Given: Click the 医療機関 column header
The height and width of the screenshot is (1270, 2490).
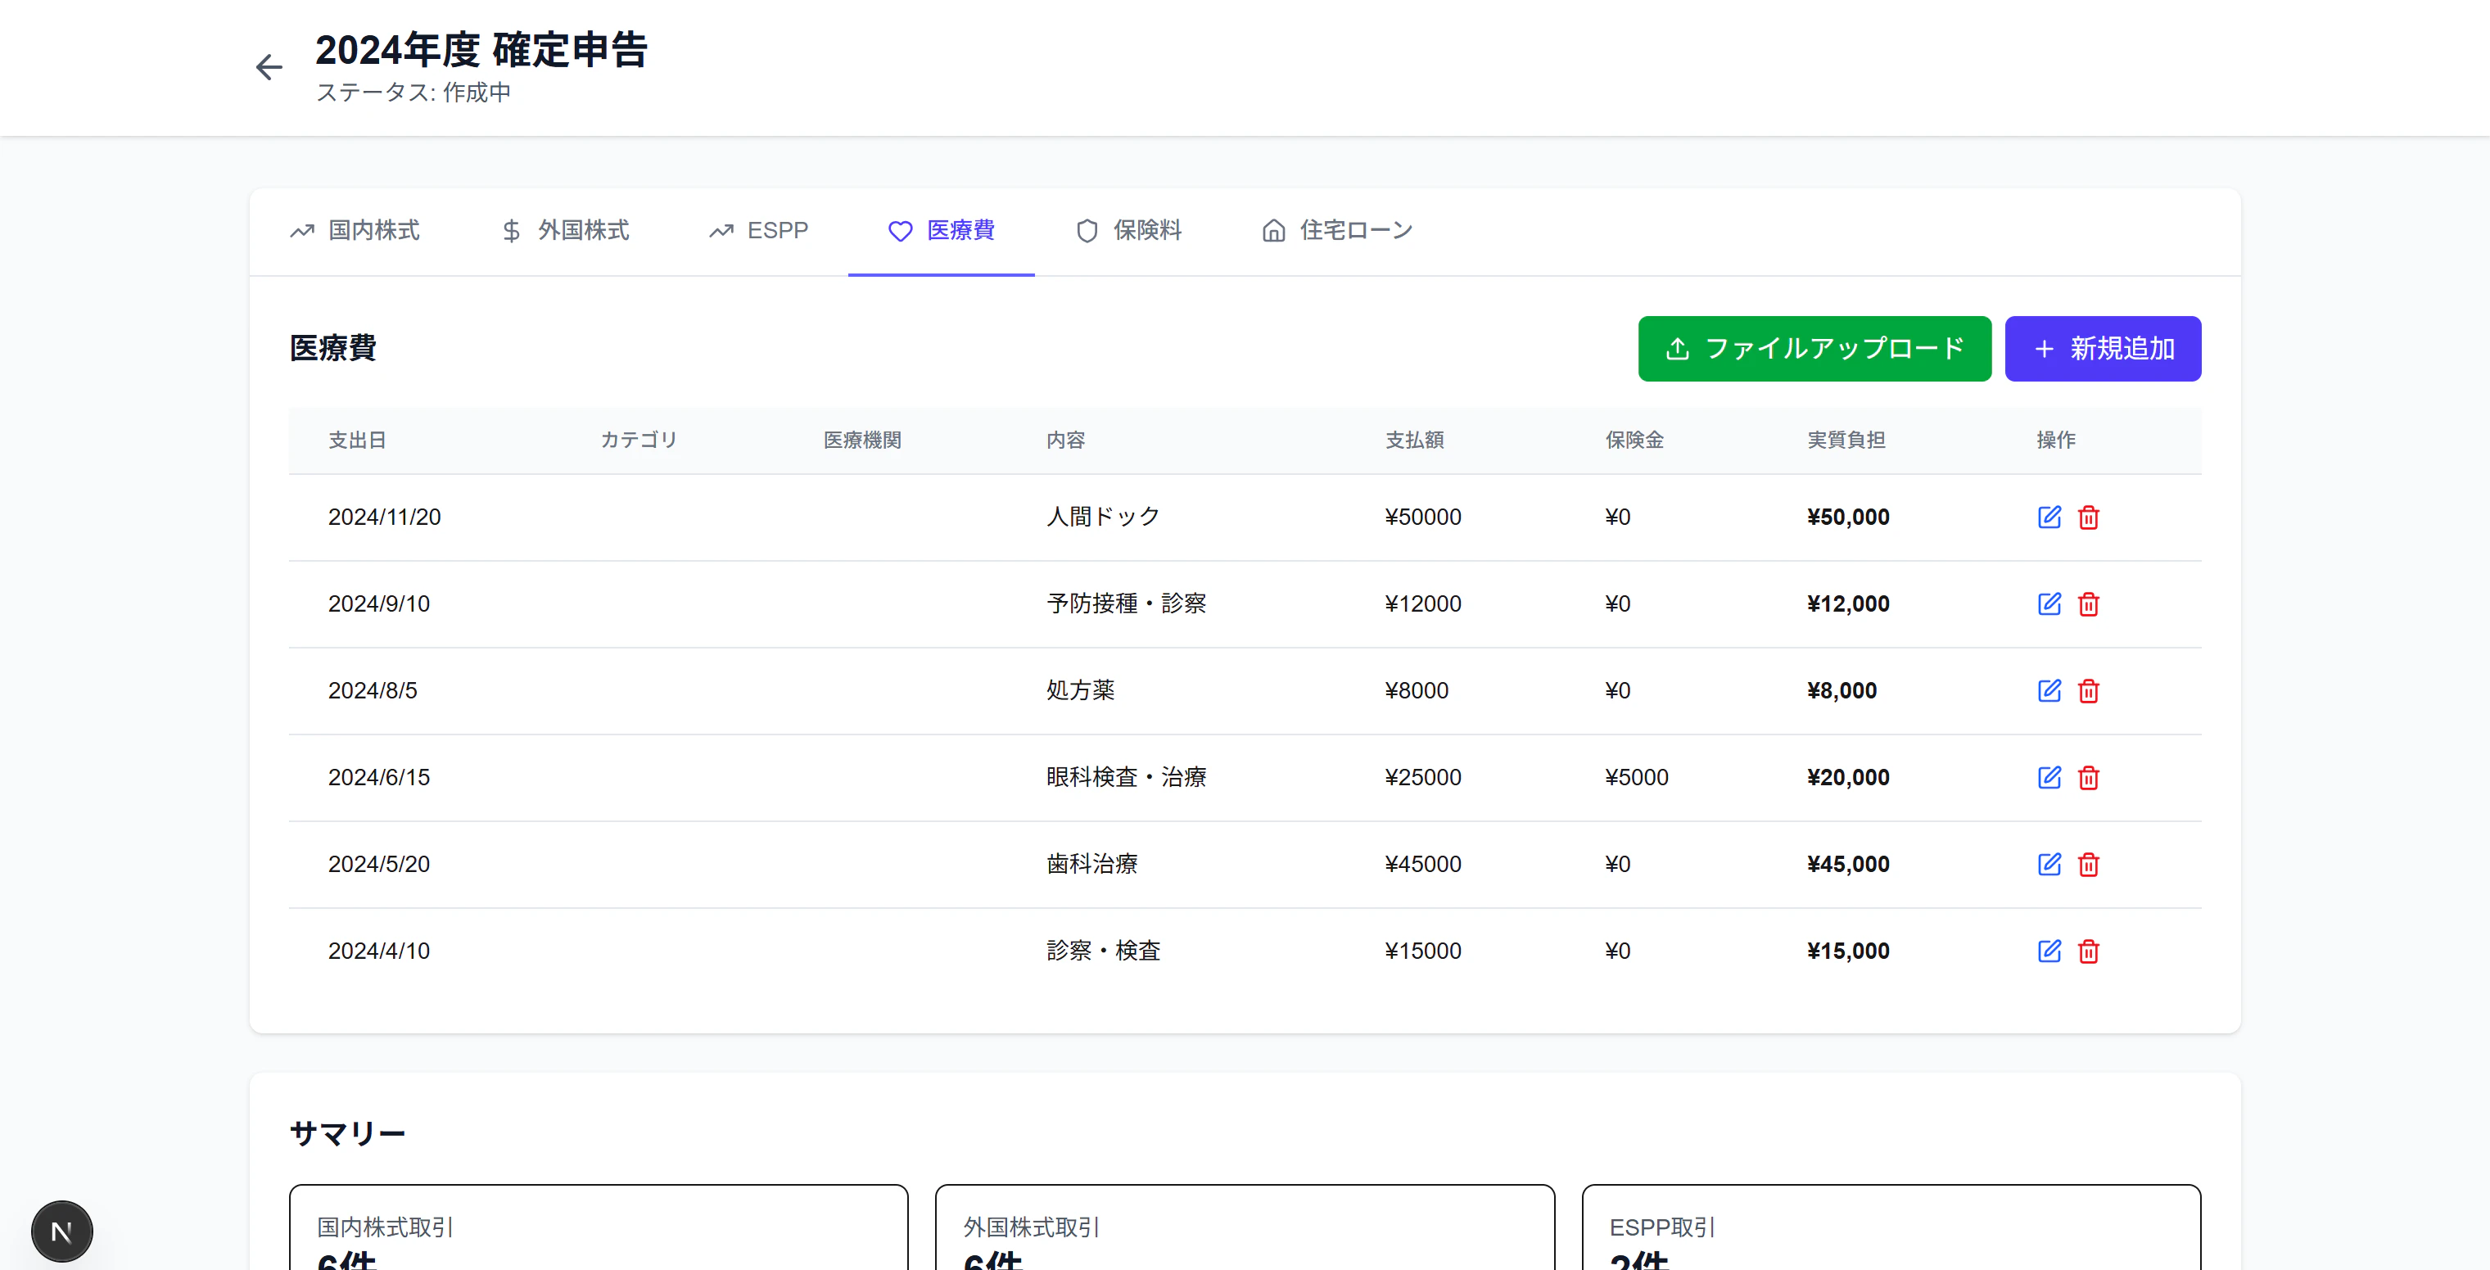Looking at the screenshot, I should [862, 441].
